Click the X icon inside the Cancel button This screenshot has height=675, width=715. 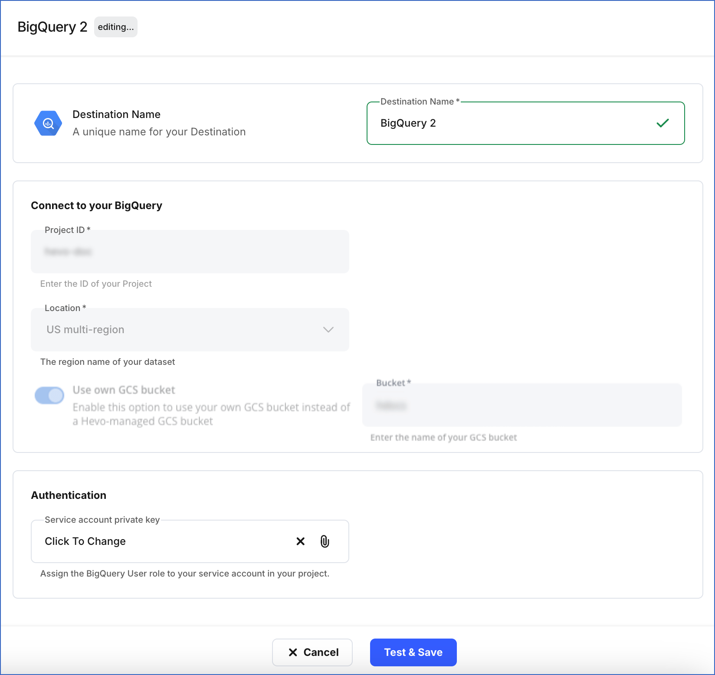pos(292,652)
